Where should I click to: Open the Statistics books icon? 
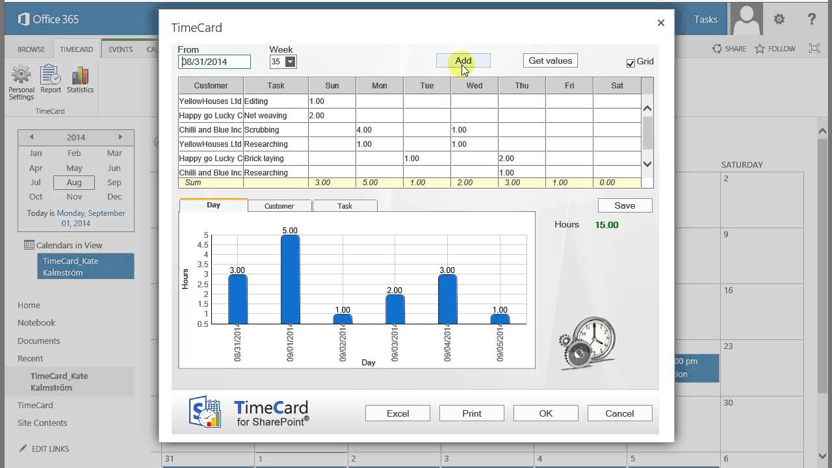tap(80, 75)
